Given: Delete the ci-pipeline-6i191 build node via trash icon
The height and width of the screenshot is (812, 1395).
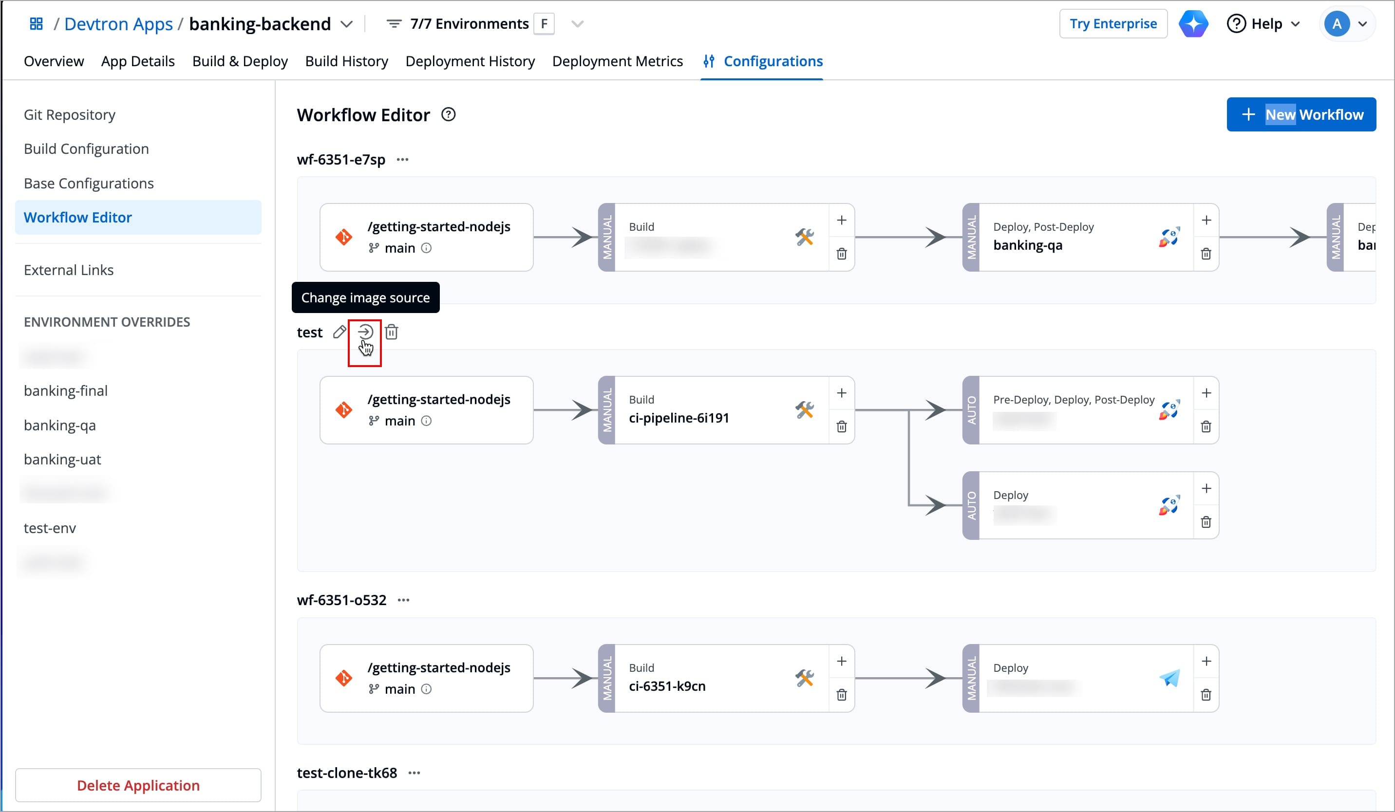Looking at the screenshot, I should click(841, 426).
